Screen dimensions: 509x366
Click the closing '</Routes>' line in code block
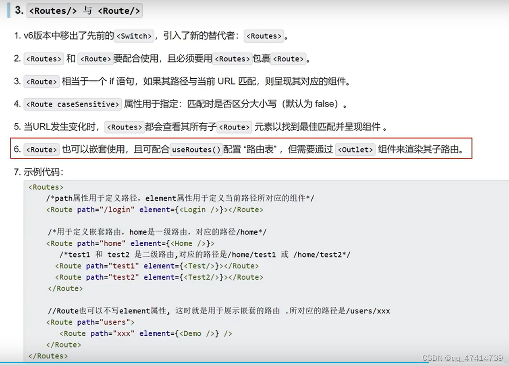coord(48,356)
